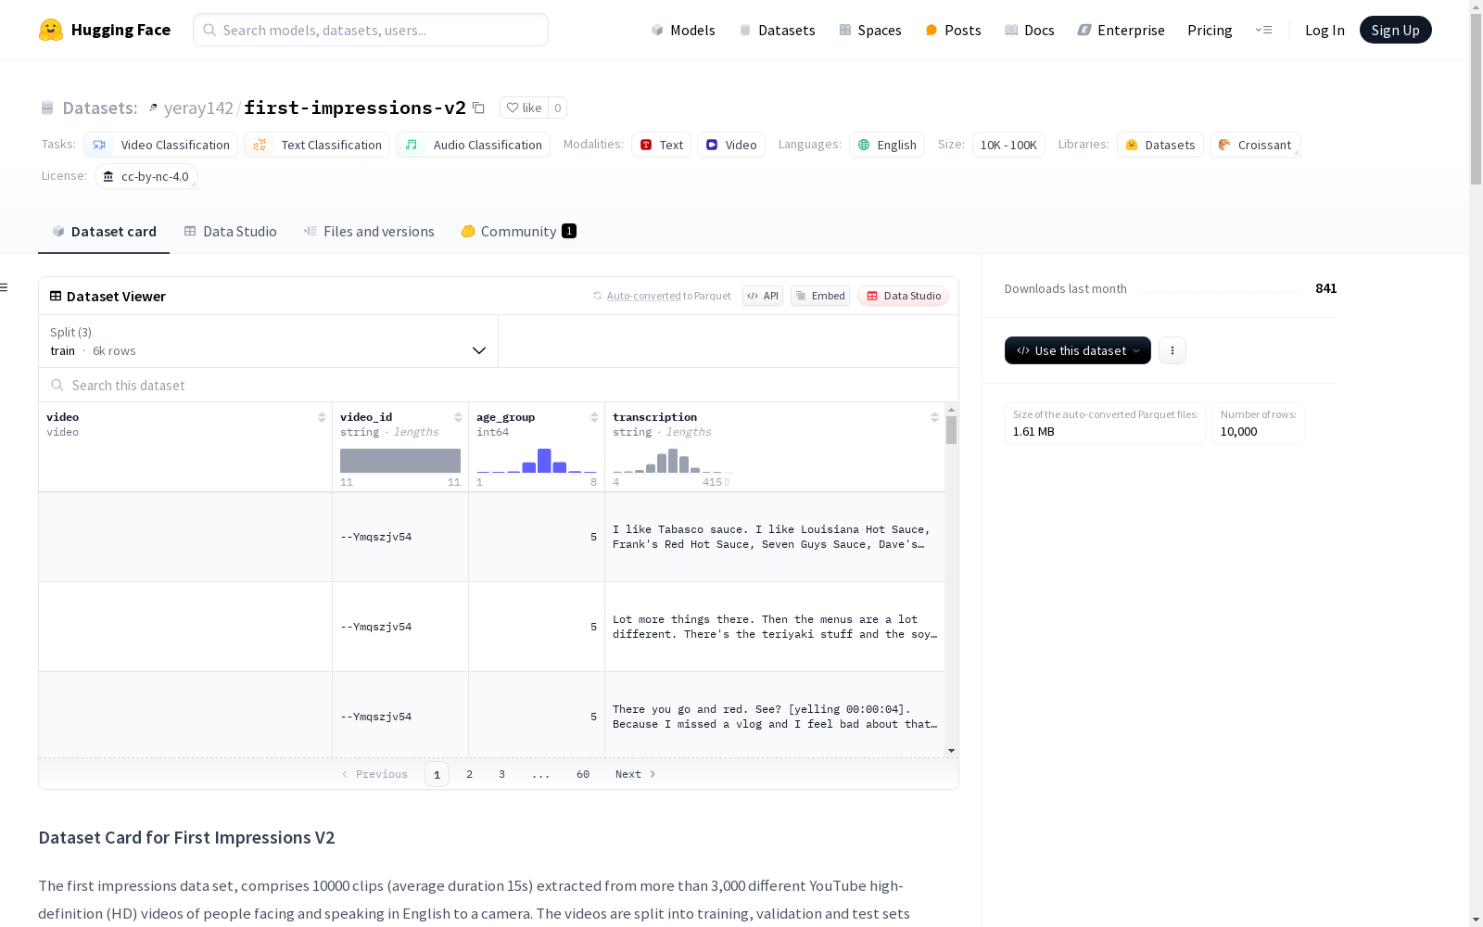This screenshot has height=927, width=1483.
Task: Open the Files and versions tab
Action: pyautogui.click(x=369, y=232)
